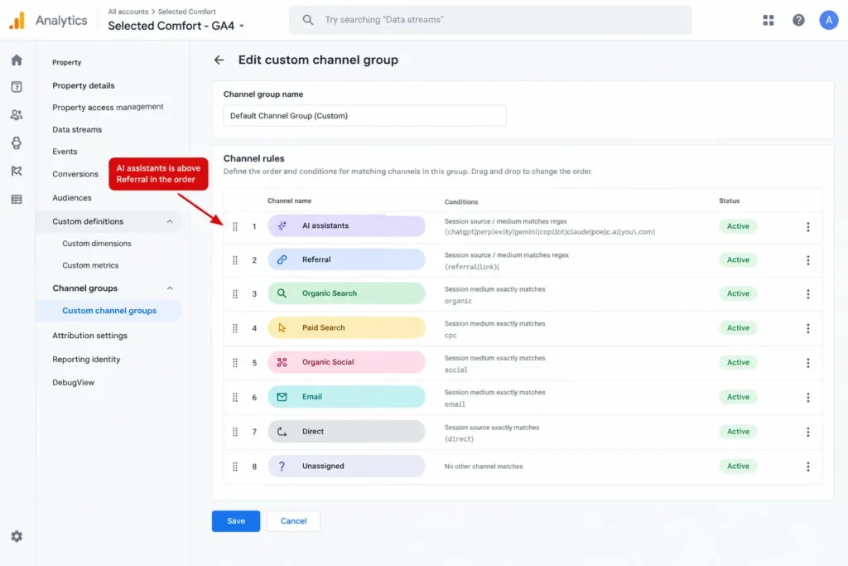Image resolution: width=848 pixels, height=566 pixels.
Task: Open the Paid Search channel pill
Action: coord(346,328)
